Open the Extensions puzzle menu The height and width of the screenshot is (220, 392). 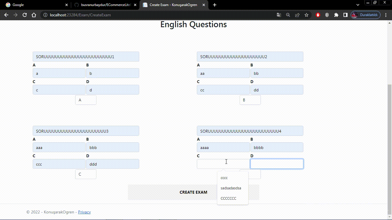pyautogui.click(x=336, y=15)
